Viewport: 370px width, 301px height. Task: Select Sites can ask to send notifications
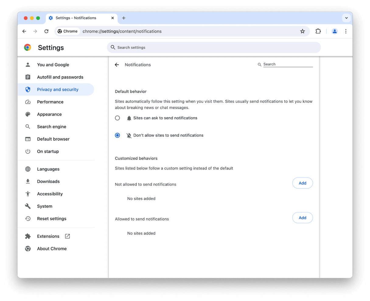117,118
